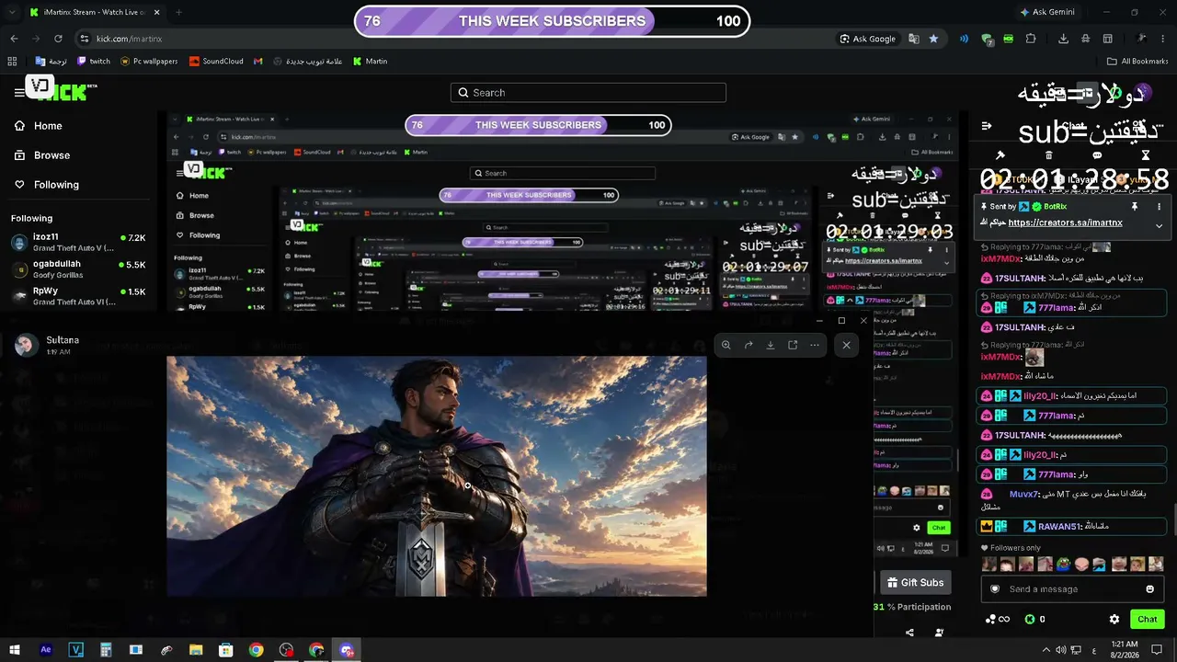Click the share icon below Gift Subs
Screen dimensions: 1177x662
pos(909,633)
